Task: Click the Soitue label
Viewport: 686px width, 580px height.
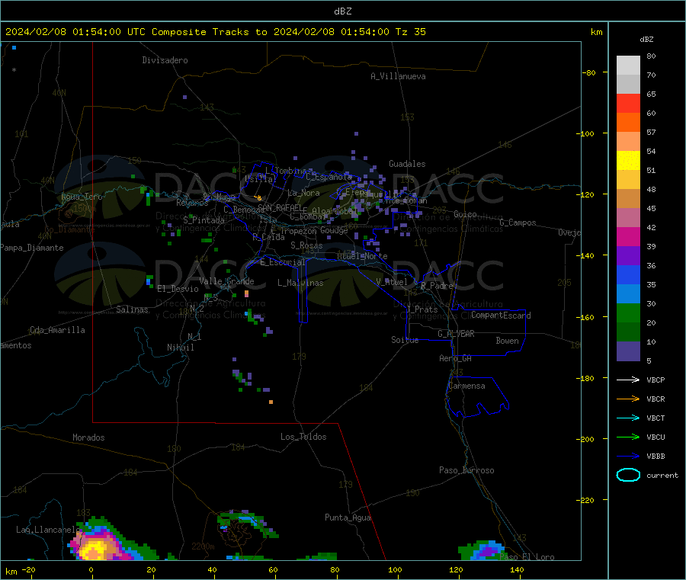Action: [405, 340]
